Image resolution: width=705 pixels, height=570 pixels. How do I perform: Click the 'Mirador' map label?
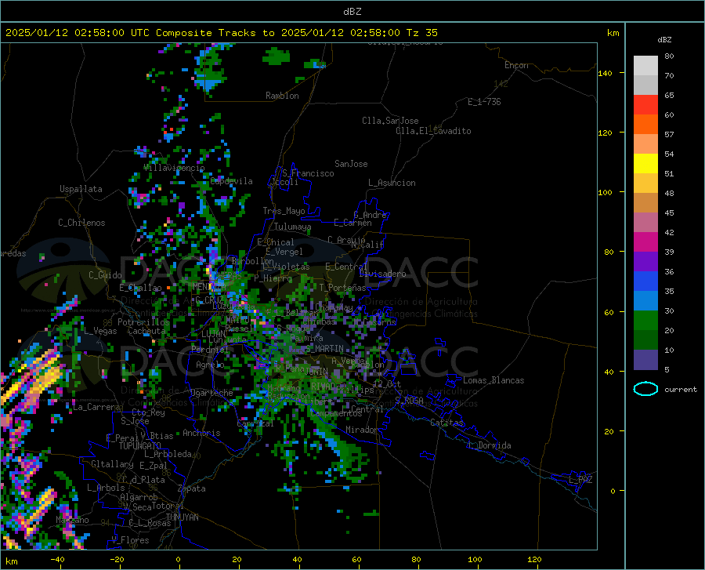(362, 430)
